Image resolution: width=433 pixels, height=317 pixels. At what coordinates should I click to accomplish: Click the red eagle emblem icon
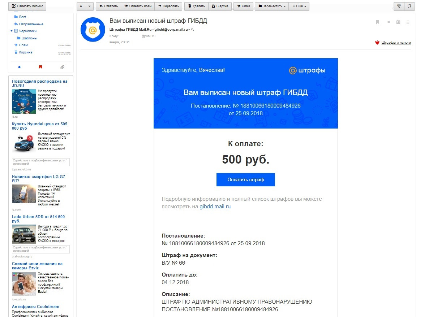click(377, 43)
